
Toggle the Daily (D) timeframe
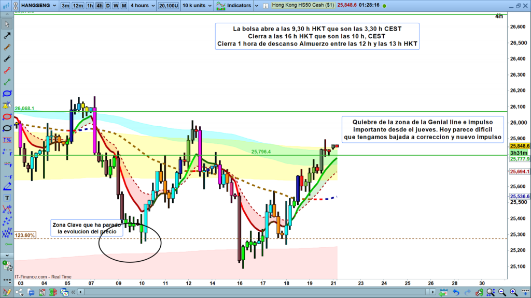pyautogui.click(x=107, y=6)
